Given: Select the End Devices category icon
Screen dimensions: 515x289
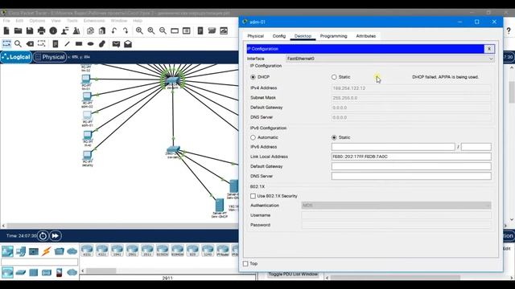Looking at the screenshot, I should tap(20, 251).
